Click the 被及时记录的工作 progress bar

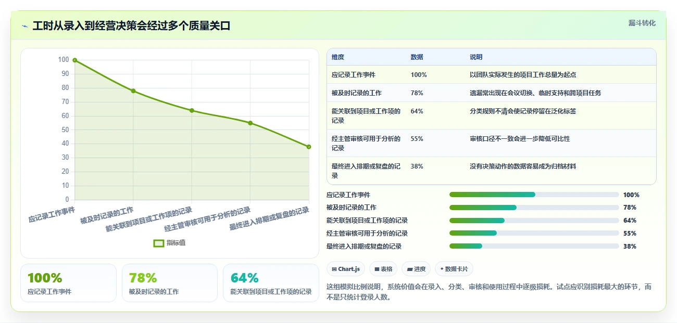point(534,208)
